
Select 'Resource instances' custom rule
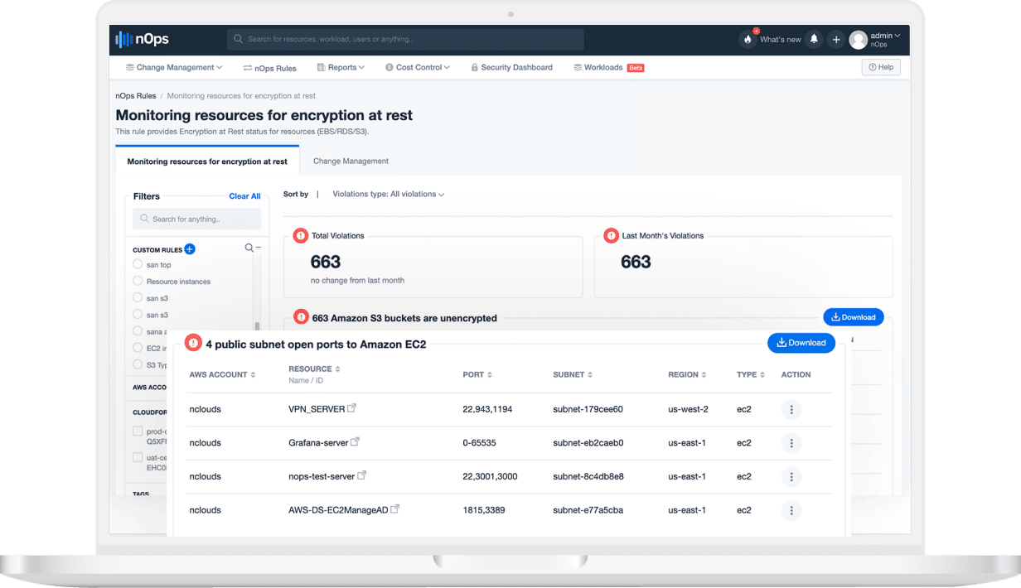point(138,281)
